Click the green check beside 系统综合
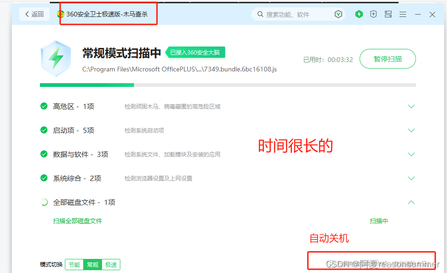 (44, 178)
